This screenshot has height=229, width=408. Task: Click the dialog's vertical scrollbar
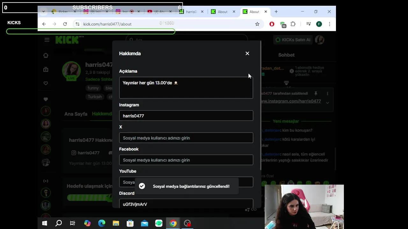[x=261, y=105]
